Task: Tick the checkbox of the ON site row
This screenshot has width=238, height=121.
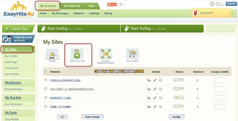Action: 46,98
